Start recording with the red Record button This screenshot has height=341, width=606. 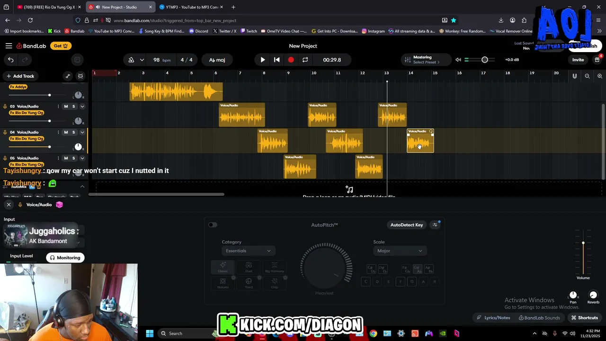click(x=291, y=60)
